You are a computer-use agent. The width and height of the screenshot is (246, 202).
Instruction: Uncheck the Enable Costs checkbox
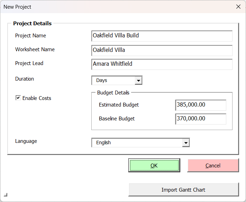tap(18, 98)
